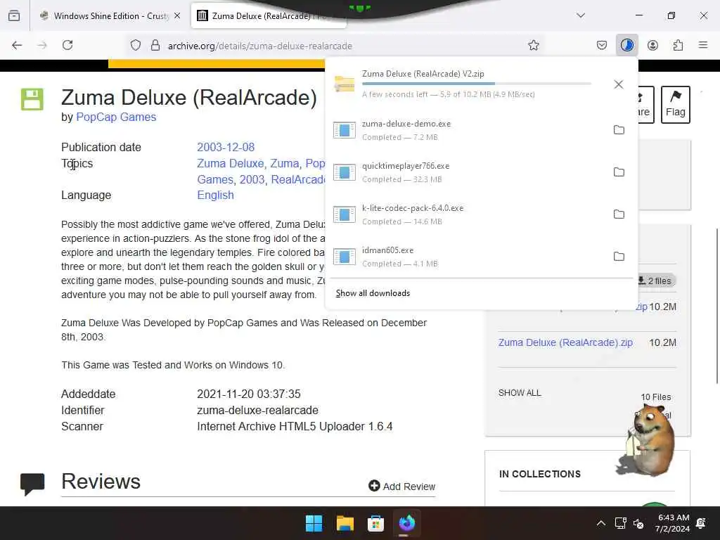This screenshot has width=720, height=540.
Task: Open the 6:43 AM clock calendar
Action: click(x=672, y=523)
